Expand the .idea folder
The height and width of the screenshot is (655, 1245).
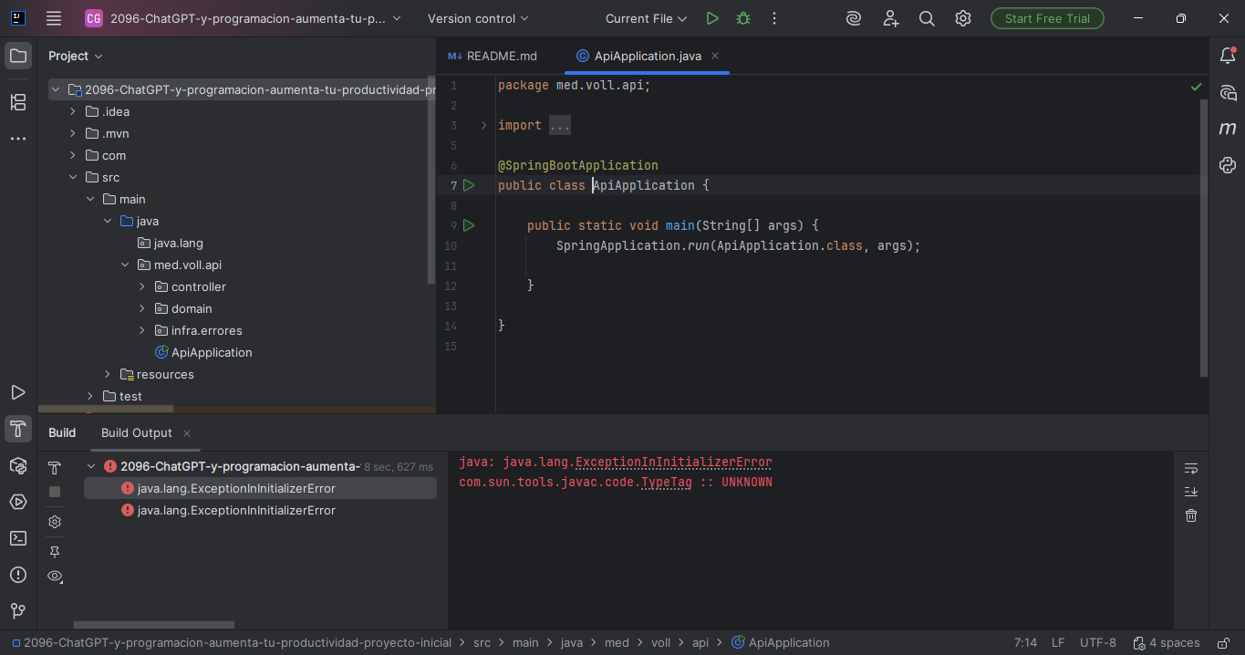tap(73, 111)
